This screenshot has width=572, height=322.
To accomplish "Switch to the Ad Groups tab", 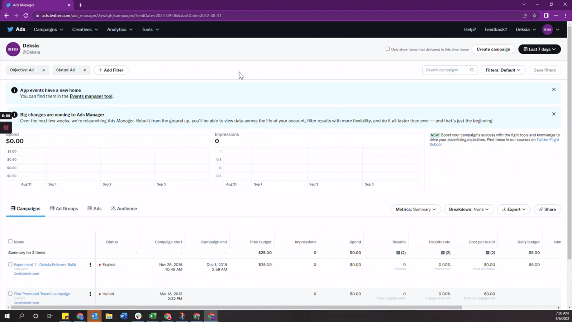I will (64, 209).
